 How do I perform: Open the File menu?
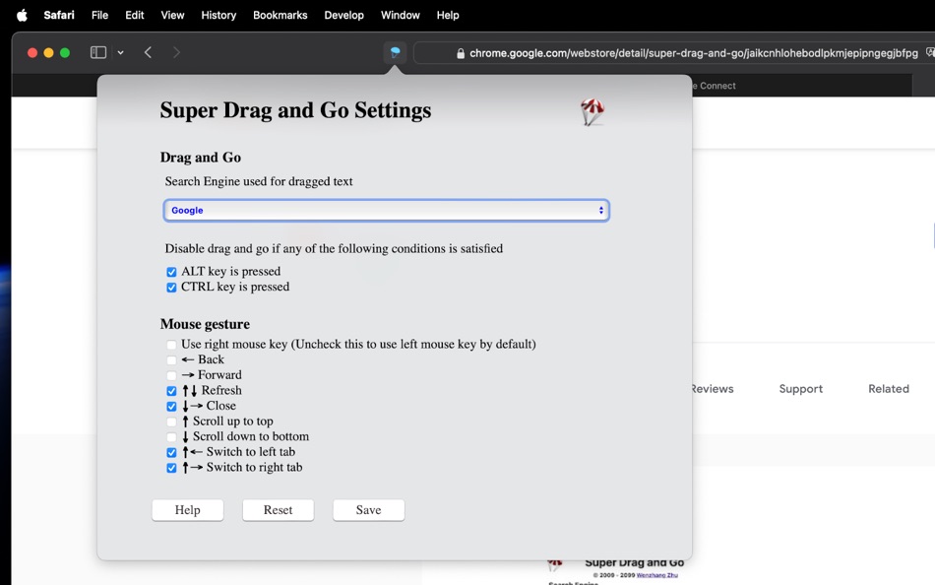[99, 15]
